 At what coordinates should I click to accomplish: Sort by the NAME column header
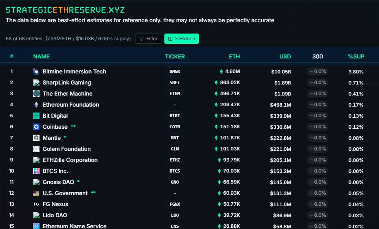[41, 56]
